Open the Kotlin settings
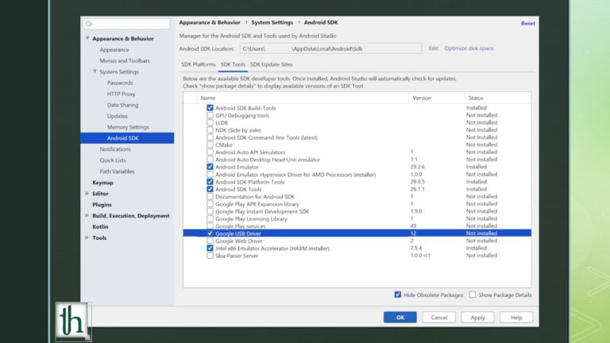This screenshot has width=610, height=343. (100, 227)
